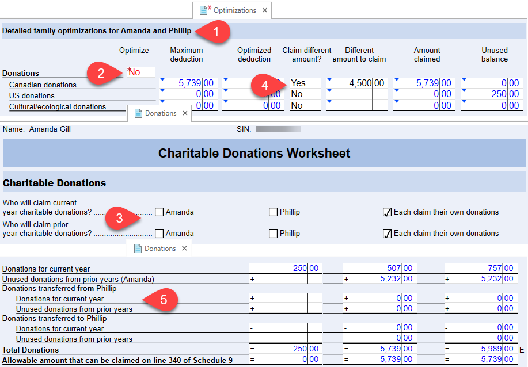This screenshot has height=367, width=528.
Task: Click the Charitable Donations Worksheet heading
Action: pyautogui.click(x=254, y=154)
